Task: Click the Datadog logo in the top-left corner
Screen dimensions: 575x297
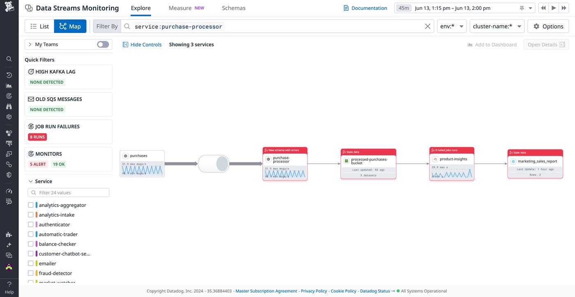Action: pyautogui.click(x=9, y=7)
